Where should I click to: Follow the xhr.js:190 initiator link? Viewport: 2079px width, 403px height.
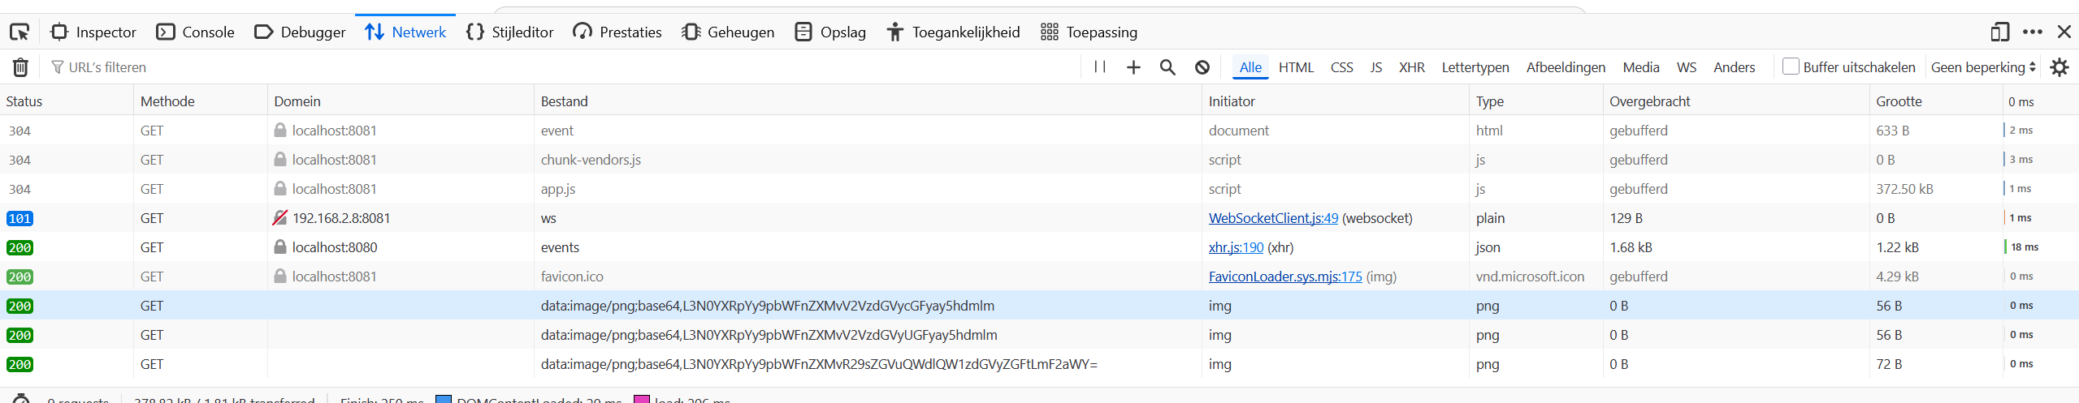[1236, 247]
